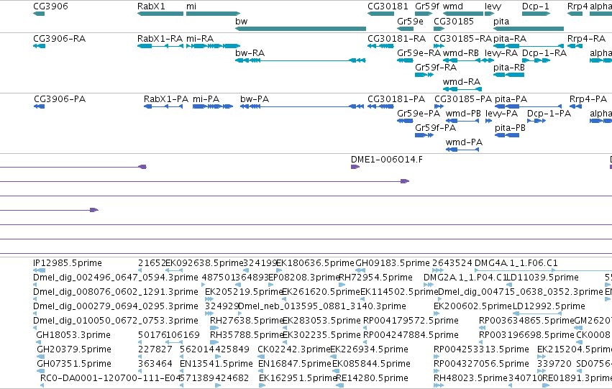612x389 pixels.
Task: Select the EK180636.5prime EST label
Action: 316,263
